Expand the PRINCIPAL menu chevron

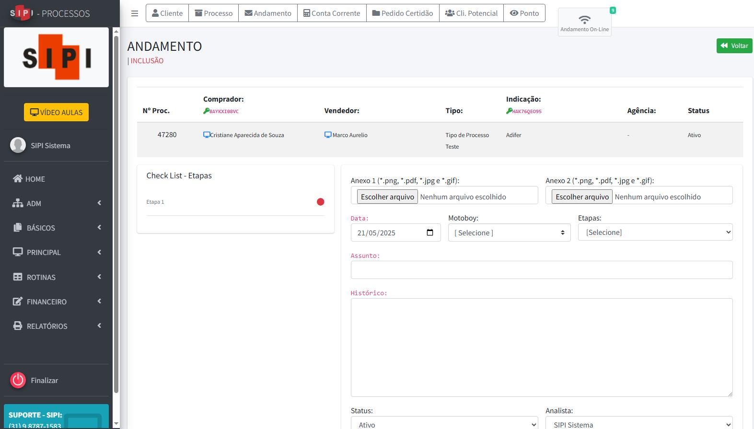(x=99, y=252)
